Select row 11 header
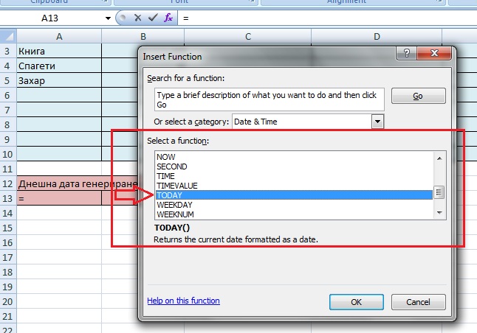The width and height of the screenshot is (477, 333). (x=7, y=169)
